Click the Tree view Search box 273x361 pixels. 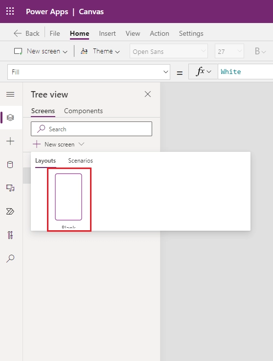click(x=91, y=129)
